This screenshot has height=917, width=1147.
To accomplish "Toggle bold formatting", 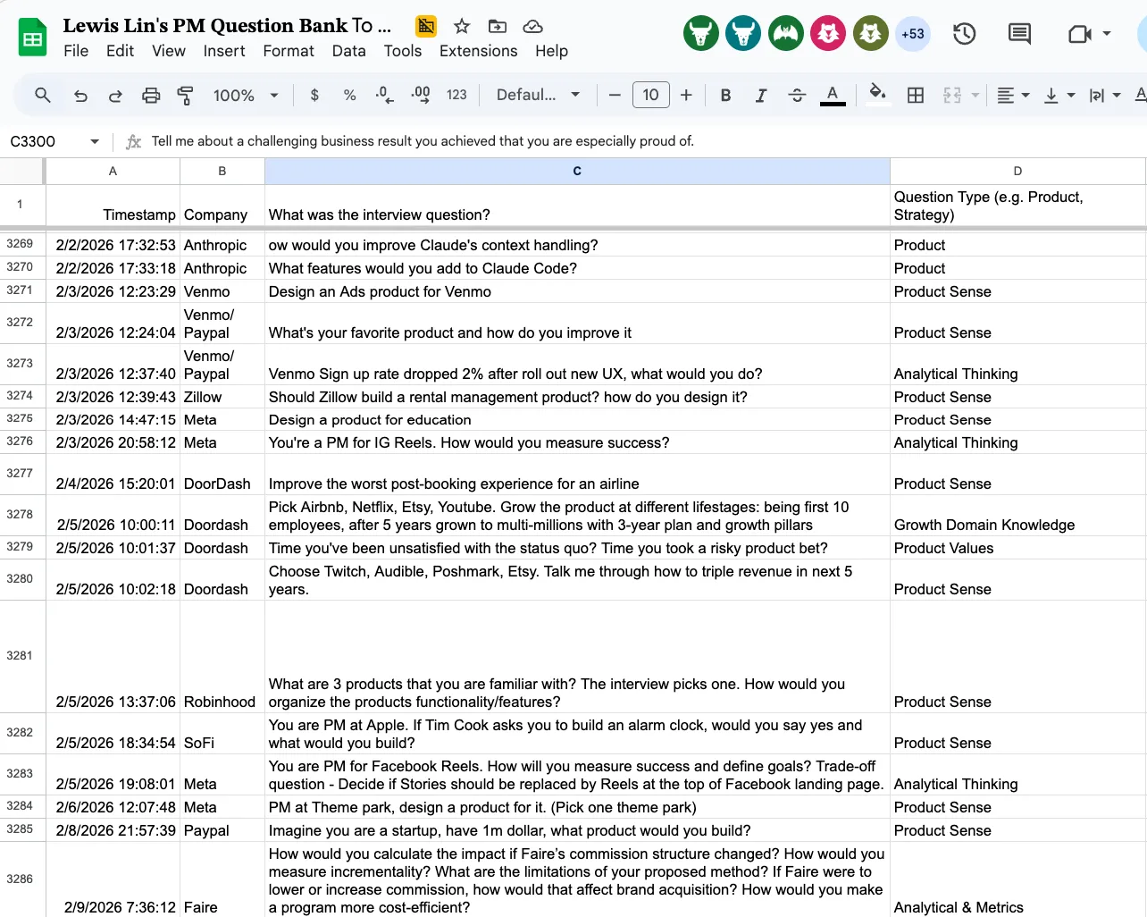I will click(x=725, y=95).
